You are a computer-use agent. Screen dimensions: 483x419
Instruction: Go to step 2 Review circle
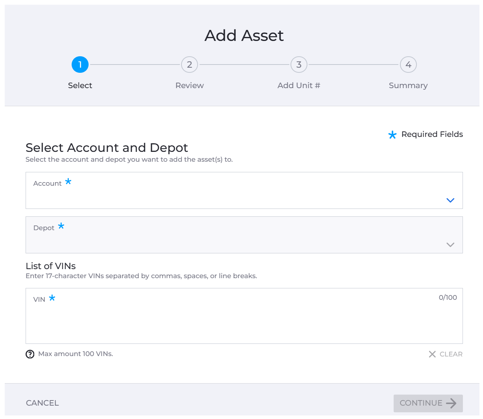pos(189,65)
